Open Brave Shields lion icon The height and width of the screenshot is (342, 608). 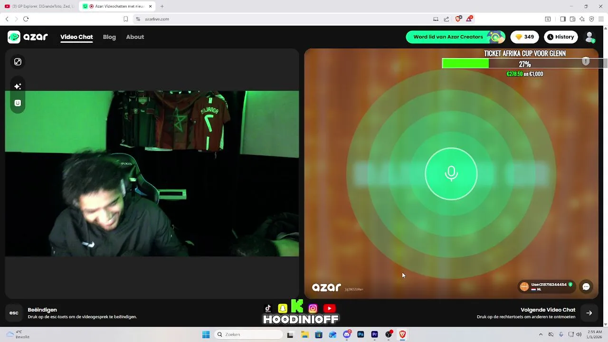pos(458,19)
